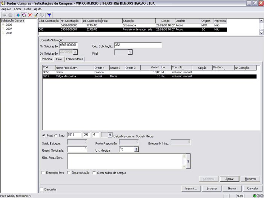Tick the Gerar ordem de compra checkbox
Screen dimensions: 264x198
(x=94, y=173)
